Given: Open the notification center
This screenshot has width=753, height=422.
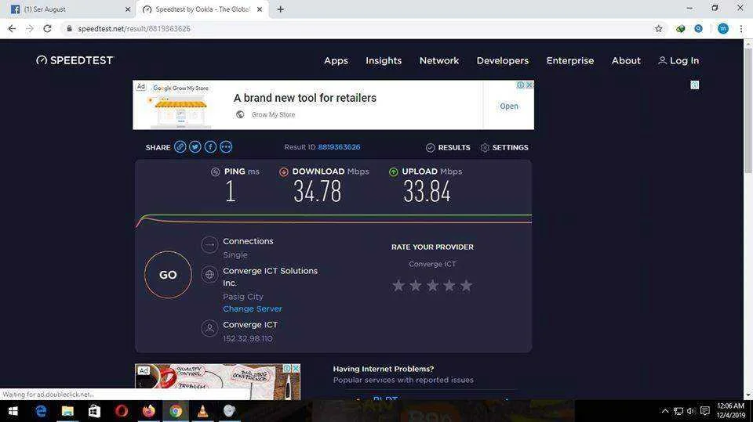Looking at the screenshot, I should point(704,411).
